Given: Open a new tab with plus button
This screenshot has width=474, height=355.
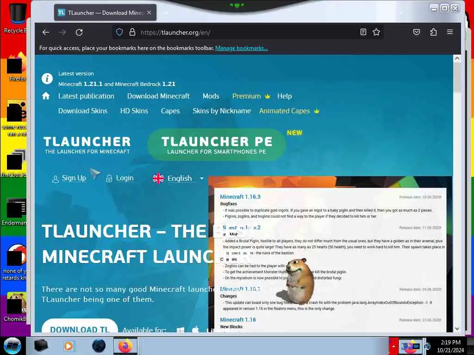Looking at the screenshot, I should (x=166, y=12).
